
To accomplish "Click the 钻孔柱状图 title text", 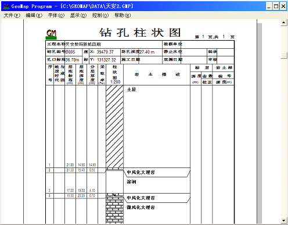I will tap(140, 33).
